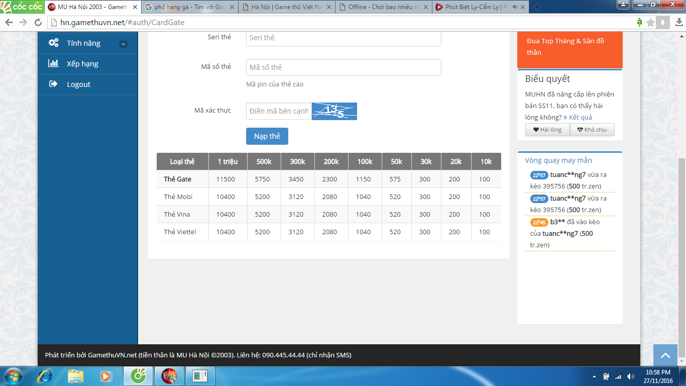Launch Internet Explorer from taskbar

pyautogui.click(x=46, y=376)
